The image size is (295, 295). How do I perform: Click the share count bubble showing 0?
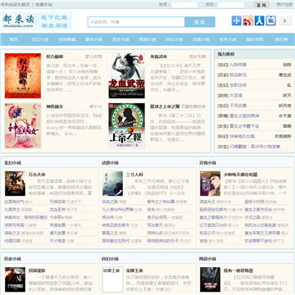pyautogui.click(x=285, y=20)
